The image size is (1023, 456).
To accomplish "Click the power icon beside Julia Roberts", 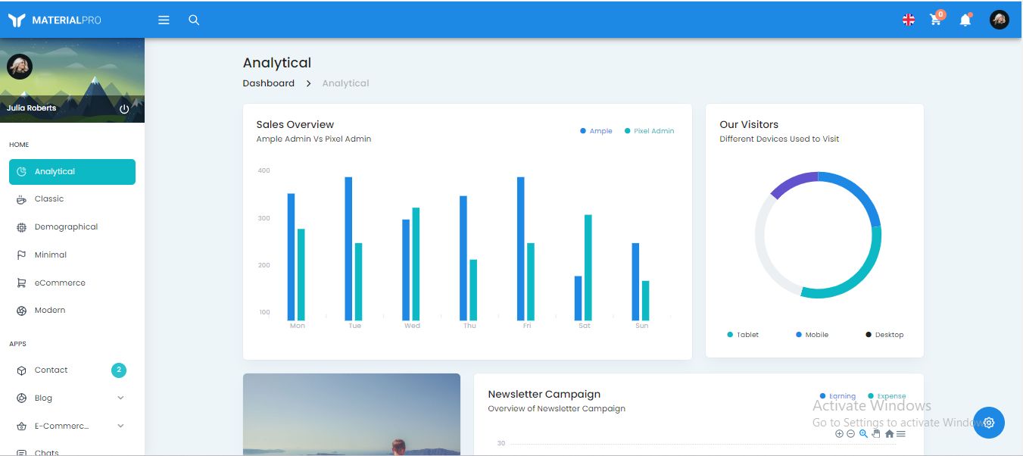I will click(124, 109).
